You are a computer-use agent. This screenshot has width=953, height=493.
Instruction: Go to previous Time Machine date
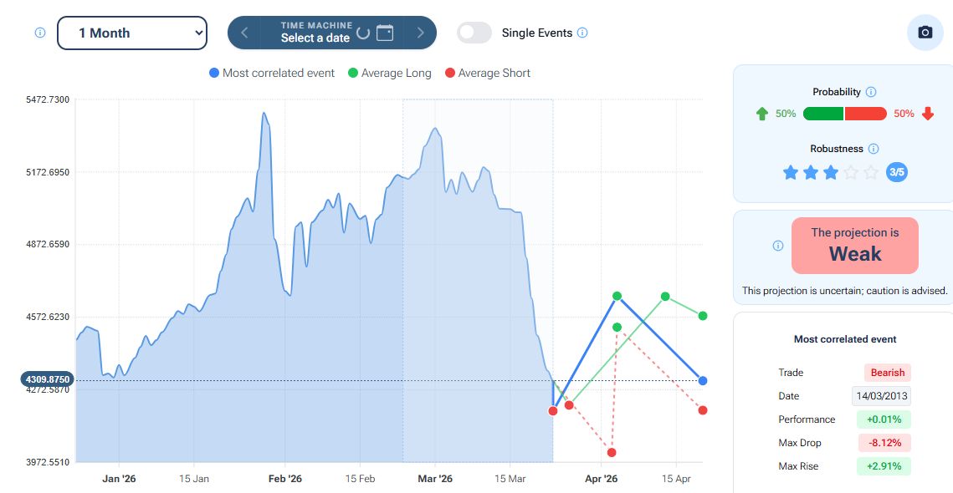(x=244, y=33)
